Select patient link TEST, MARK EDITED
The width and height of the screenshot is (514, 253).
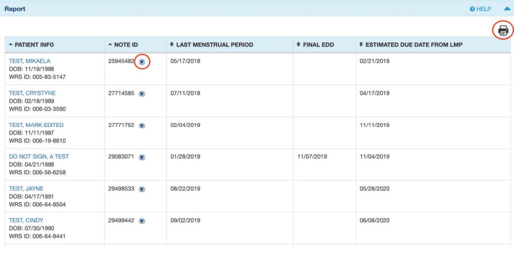pyautogui.click(x=36, y=125)
